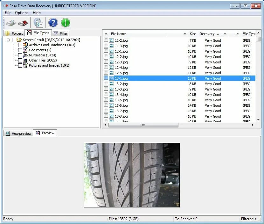This screenshot has width=264, height=224.
Task: Select the file 12-3.jpg
Action: coord(121,62)
